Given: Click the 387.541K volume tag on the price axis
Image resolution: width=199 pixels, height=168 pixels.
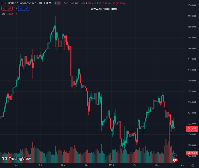Looking at the screenshot, I should pyautogui.click(x=192, y=153).
